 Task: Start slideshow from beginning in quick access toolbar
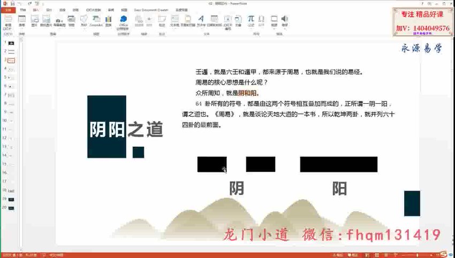coord(38,4)
